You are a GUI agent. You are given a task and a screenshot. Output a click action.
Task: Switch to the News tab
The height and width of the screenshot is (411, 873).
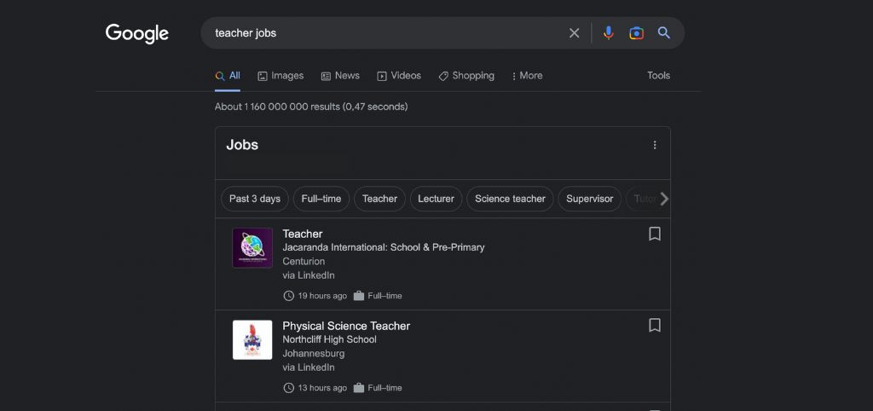(x=340, y=76)
